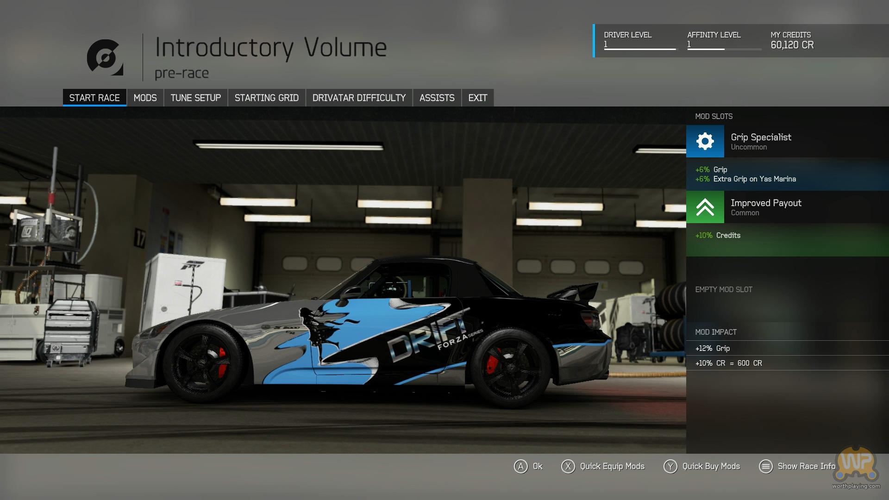Open the TUNE SETUP tab

(x=195, y=98)
